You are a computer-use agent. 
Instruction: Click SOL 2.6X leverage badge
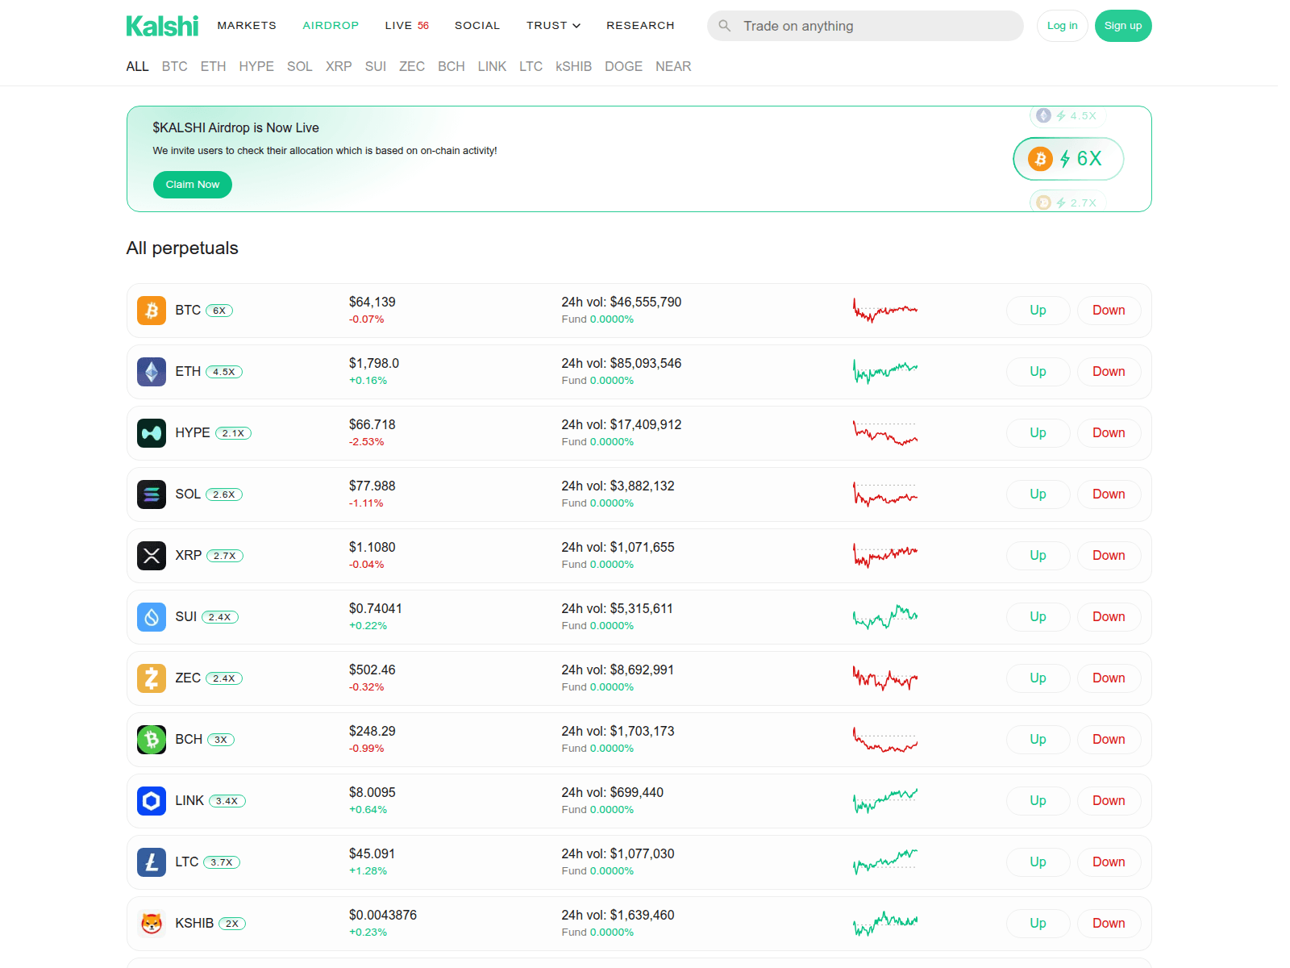point(224,494)
